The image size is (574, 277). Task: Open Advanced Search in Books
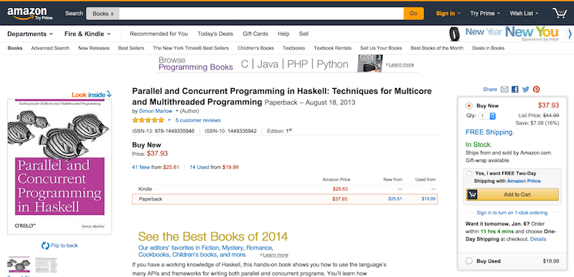pyautogui.click(x=50, y=48)
